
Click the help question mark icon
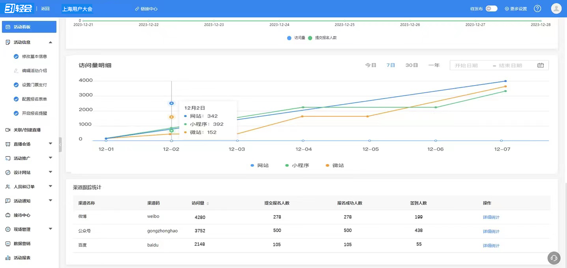coord(537,9)
